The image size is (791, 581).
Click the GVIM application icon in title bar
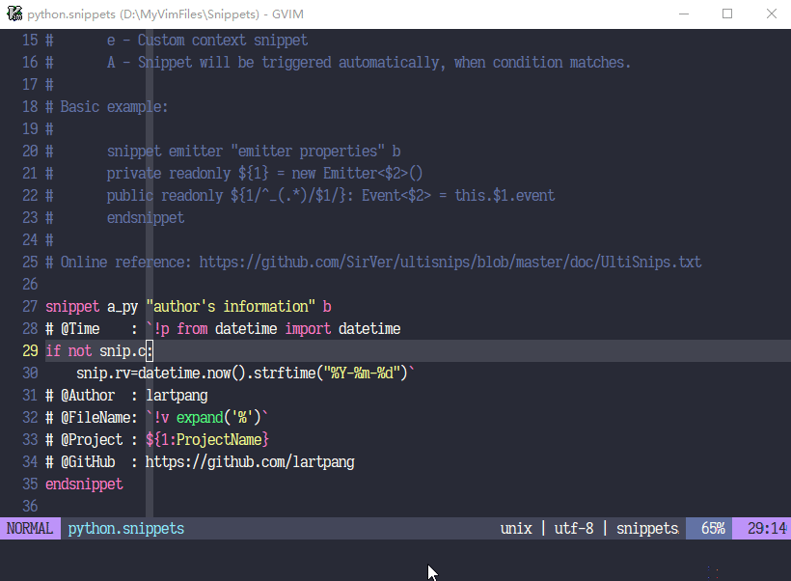[14, 14]
